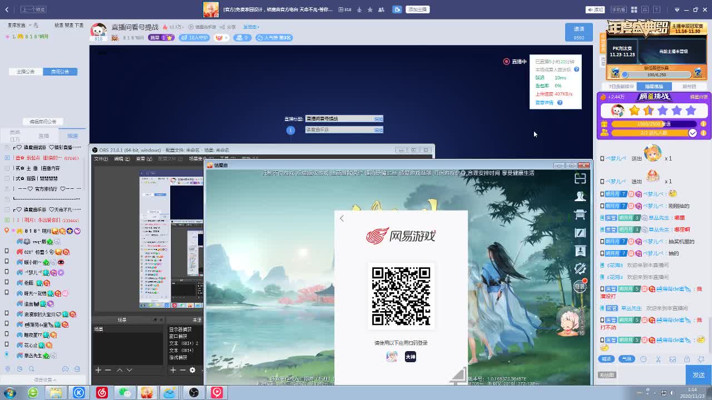Click the 发动态 link
The width and height of the screenshot is (712, 400).
(x=250, y=27)
